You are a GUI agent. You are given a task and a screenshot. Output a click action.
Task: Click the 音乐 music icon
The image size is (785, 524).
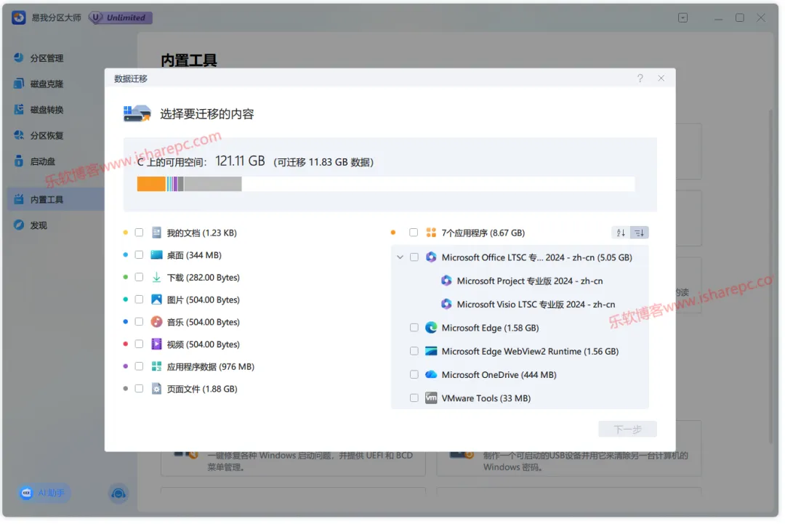click(157, 322)
